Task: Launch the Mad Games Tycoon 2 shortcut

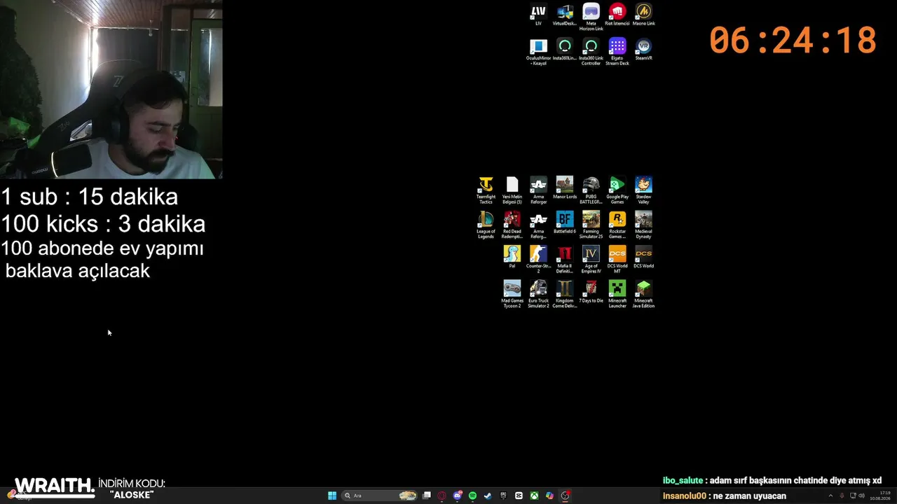Action: (x=512, y=295)
